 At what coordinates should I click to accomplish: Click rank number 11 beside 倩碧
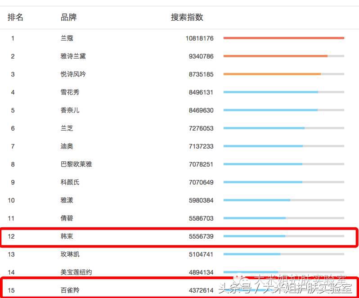pyautogui.click(x=11, y=218)
